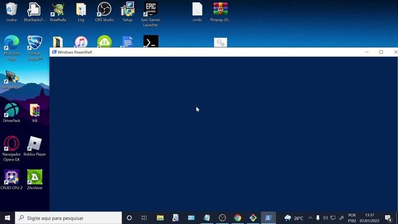Click inside the PowerShell console area
398x224 pixels.
click(223, 134)
